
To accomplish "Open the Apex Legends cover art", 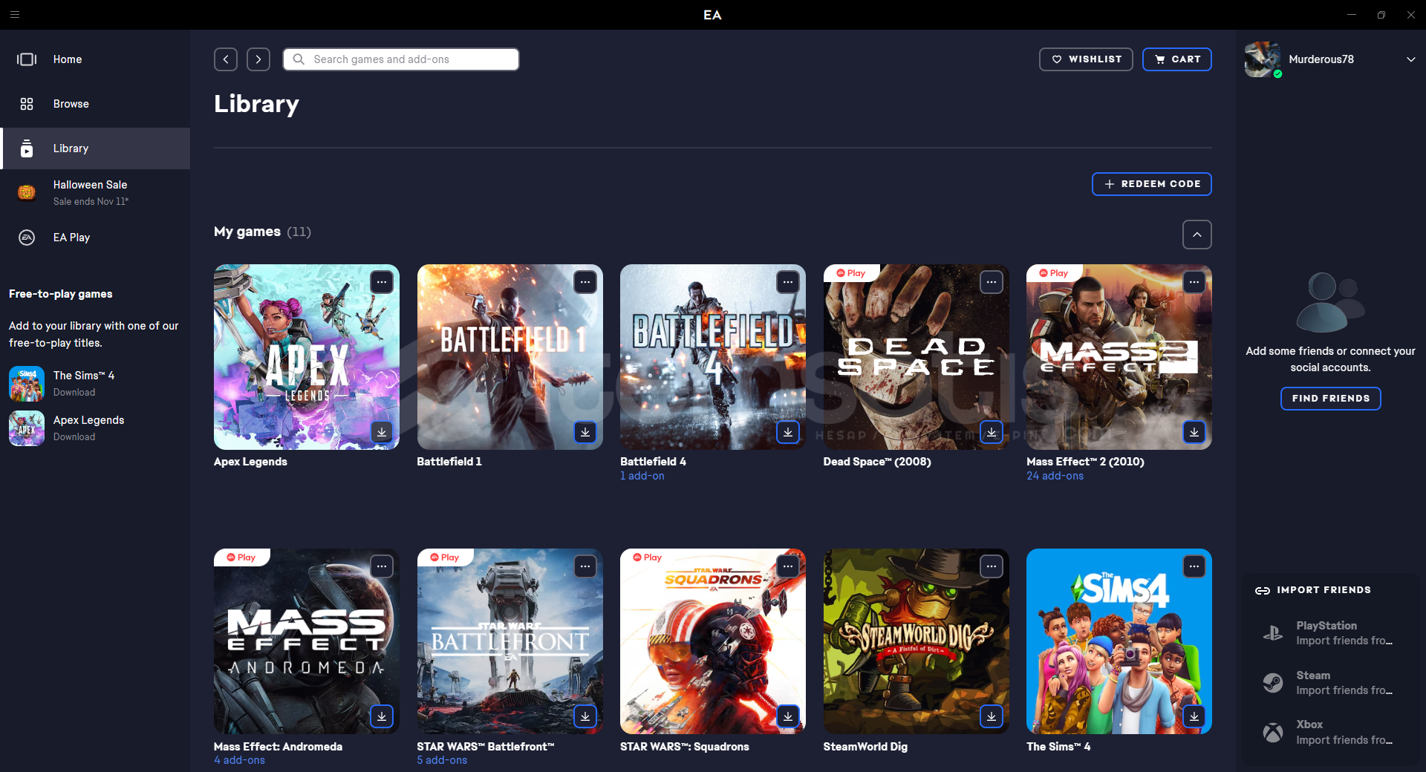I will coord(307,357).
